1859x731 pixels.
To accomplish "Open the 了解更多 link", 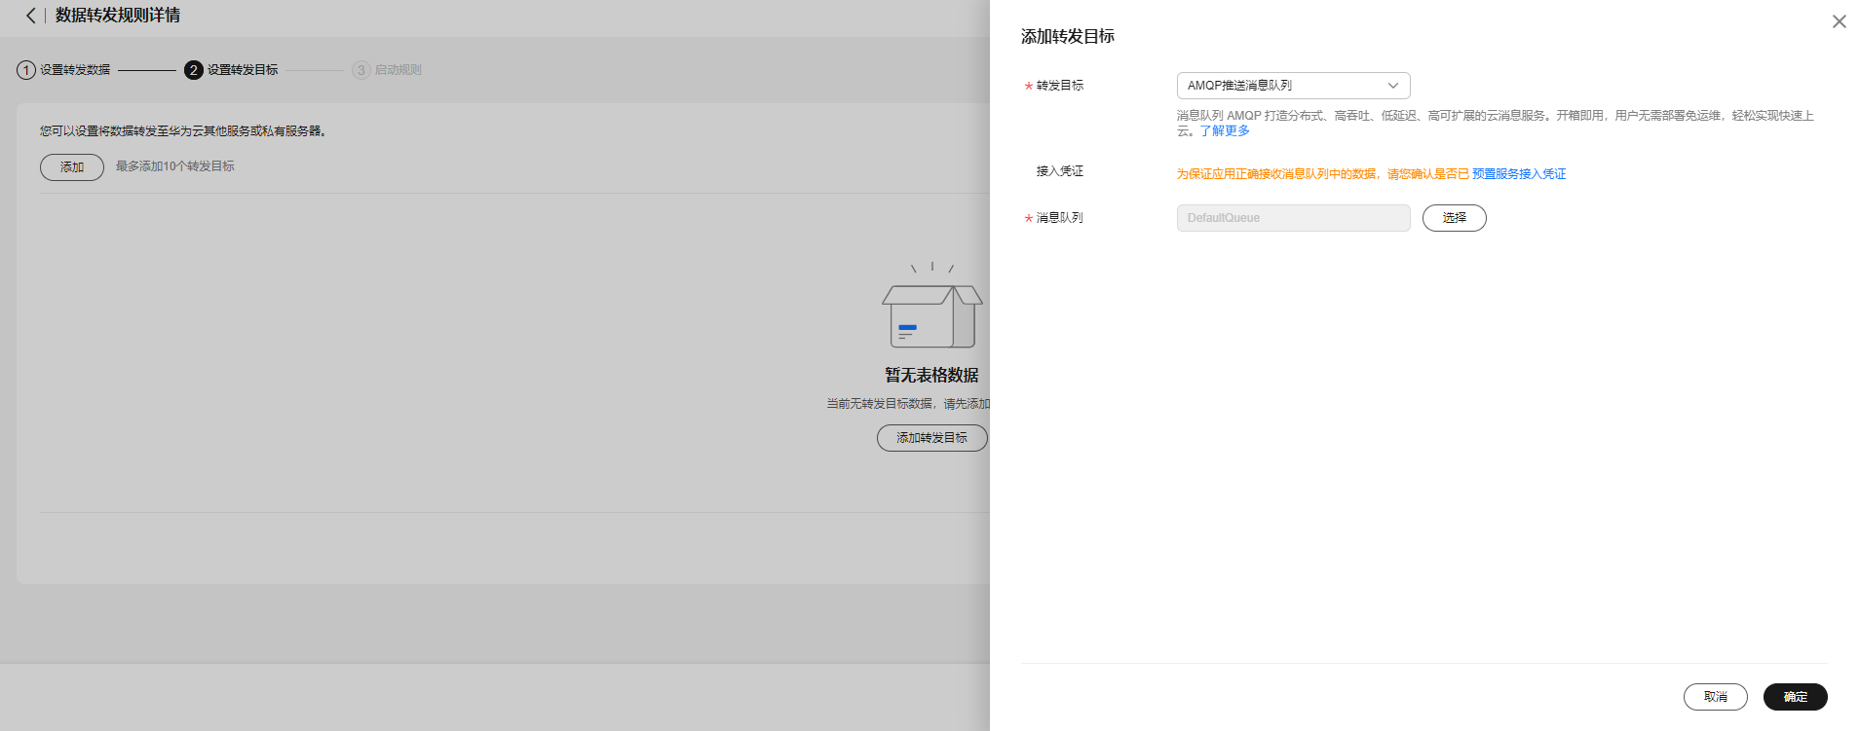I will (1225, 131).
